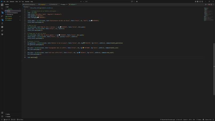
Task: Open the Help menu
Action: 31,2
